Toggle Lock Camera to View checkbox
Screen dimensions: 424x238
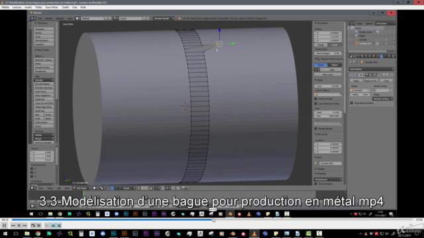point(316,104)
